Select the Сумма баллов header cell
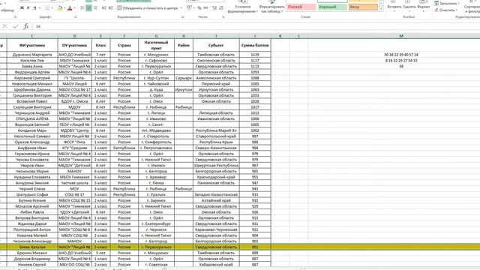 click(255, 45)
